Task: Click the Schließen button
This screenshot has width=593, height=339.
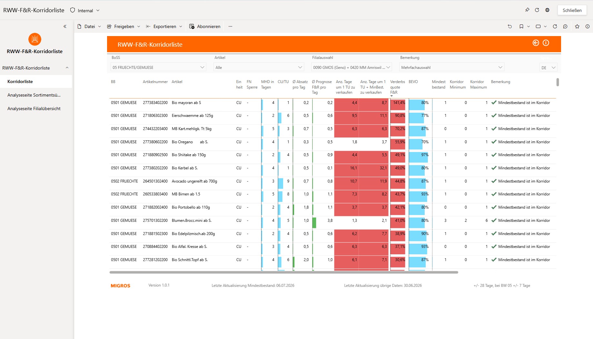Action: [x=572, y=10]
